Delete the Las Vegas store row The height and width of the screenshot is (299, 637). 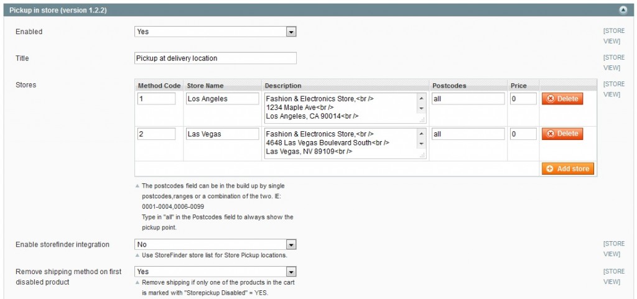562,134
